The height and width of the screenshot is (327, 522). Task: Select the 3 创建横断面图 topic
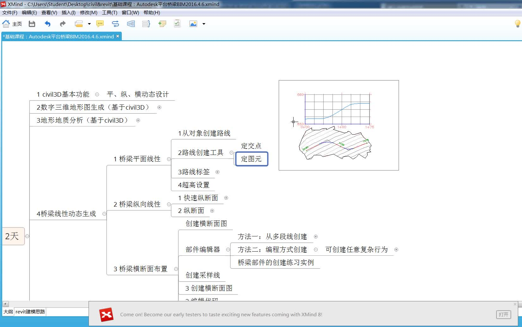pyautogui.click(x=209, y=288)
